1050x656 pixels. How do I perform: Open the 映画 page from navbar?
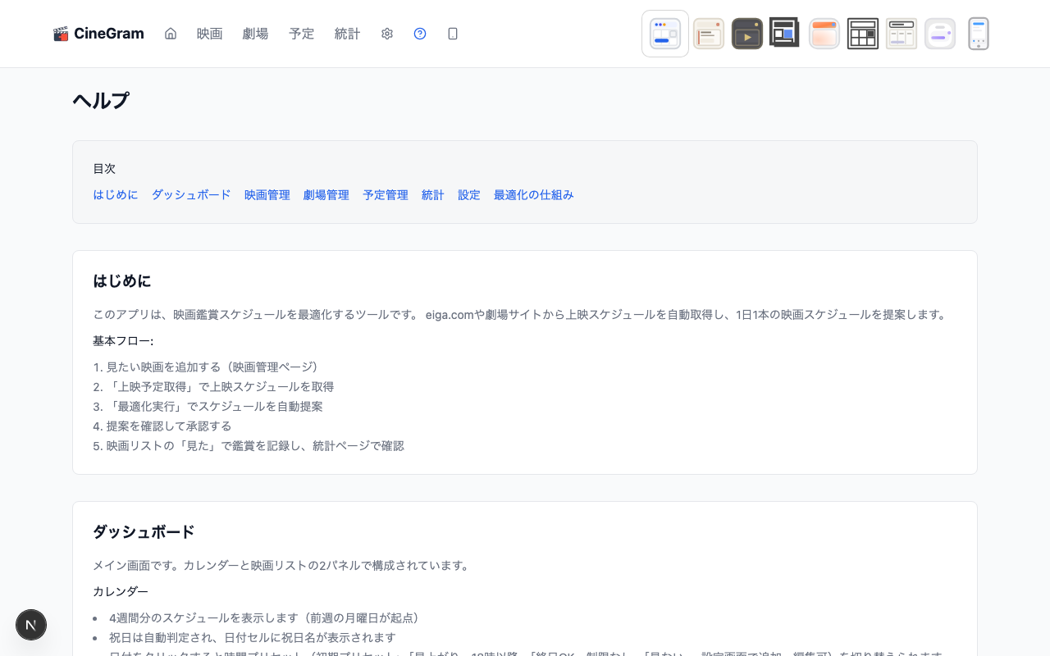[x=210, y=34]
